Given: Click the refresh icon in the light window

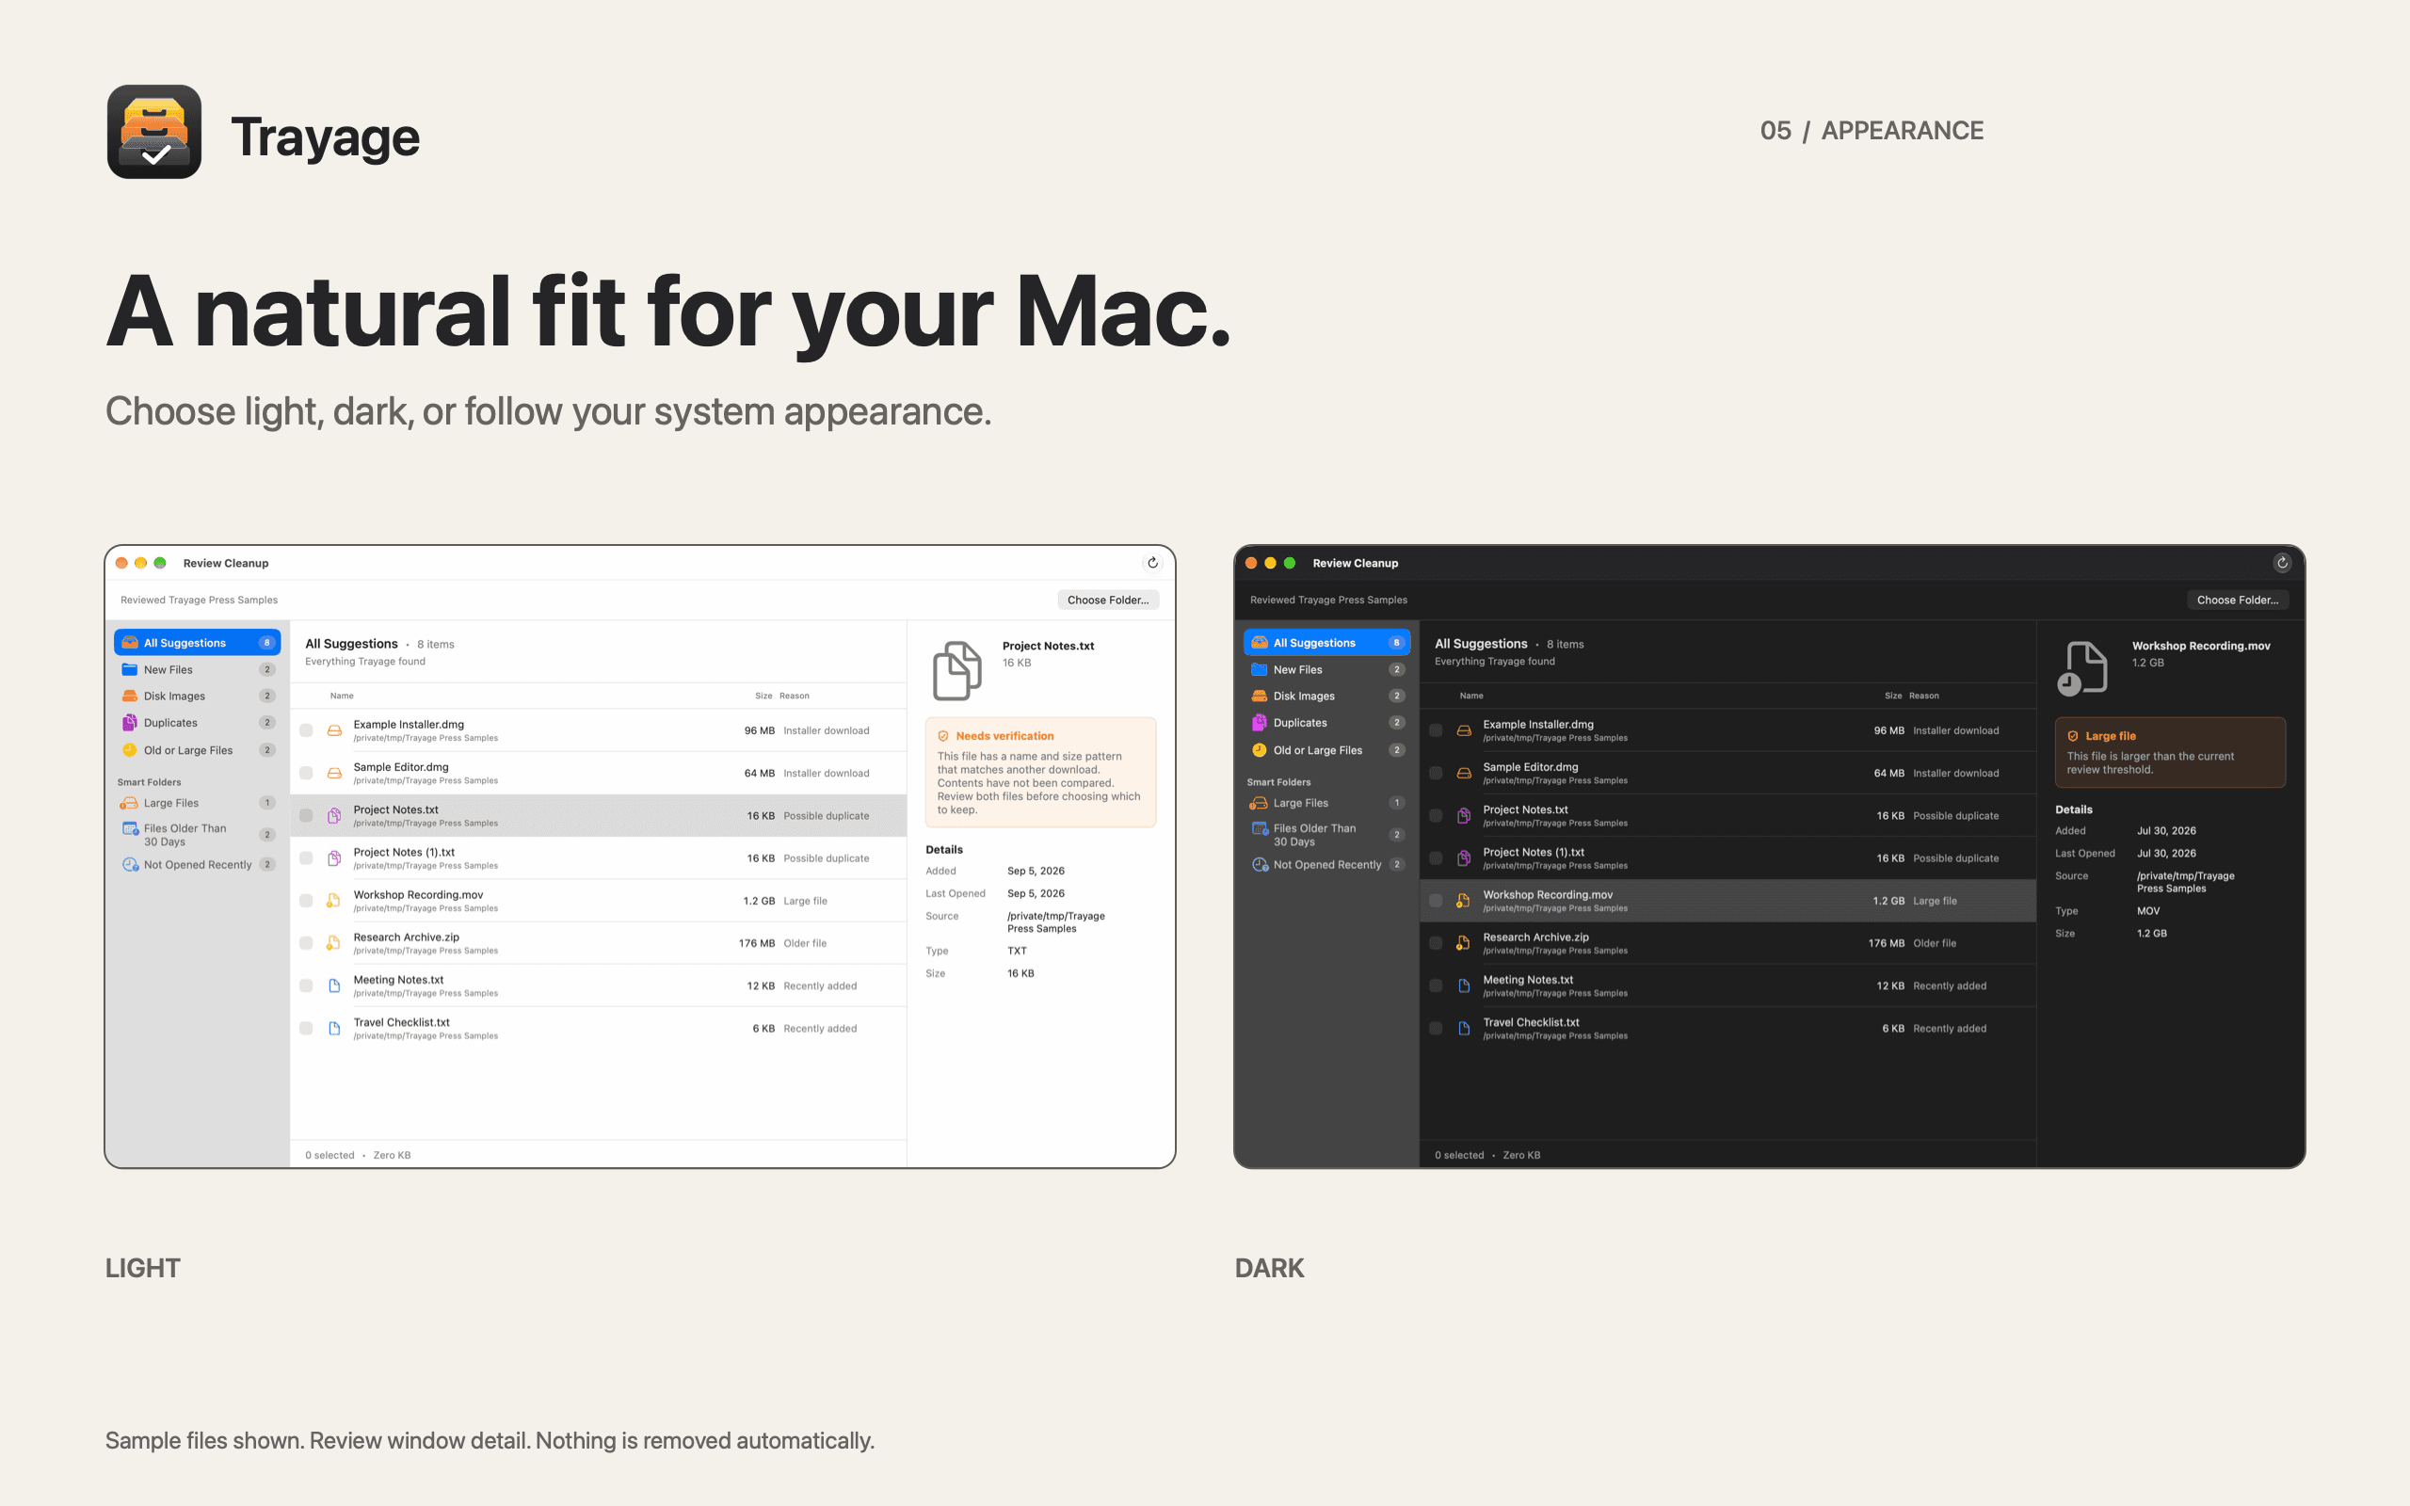Looking at the screenshot, I should 1152,563.
